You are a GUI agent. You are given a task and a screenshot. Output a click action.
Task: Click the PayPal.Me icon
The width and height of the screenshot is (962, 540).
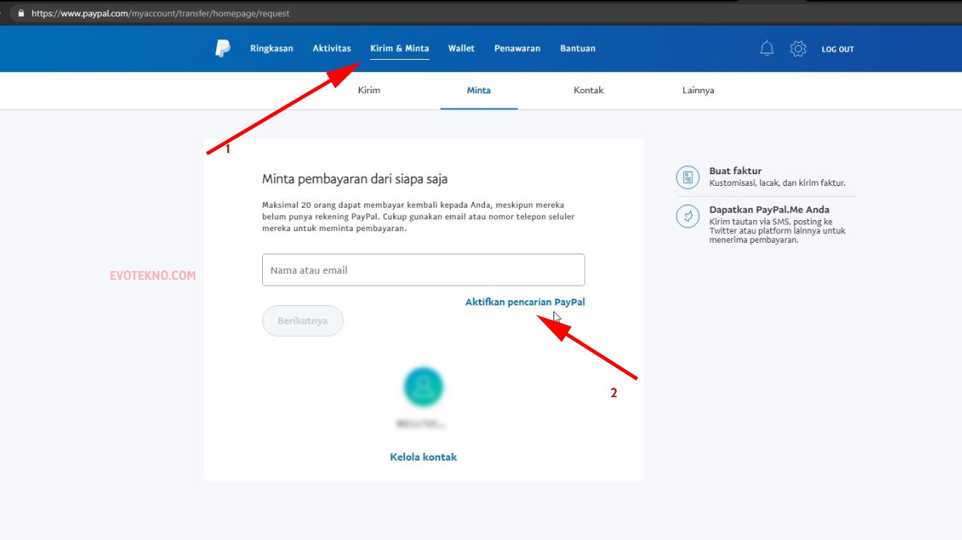(x=687, y=216)
